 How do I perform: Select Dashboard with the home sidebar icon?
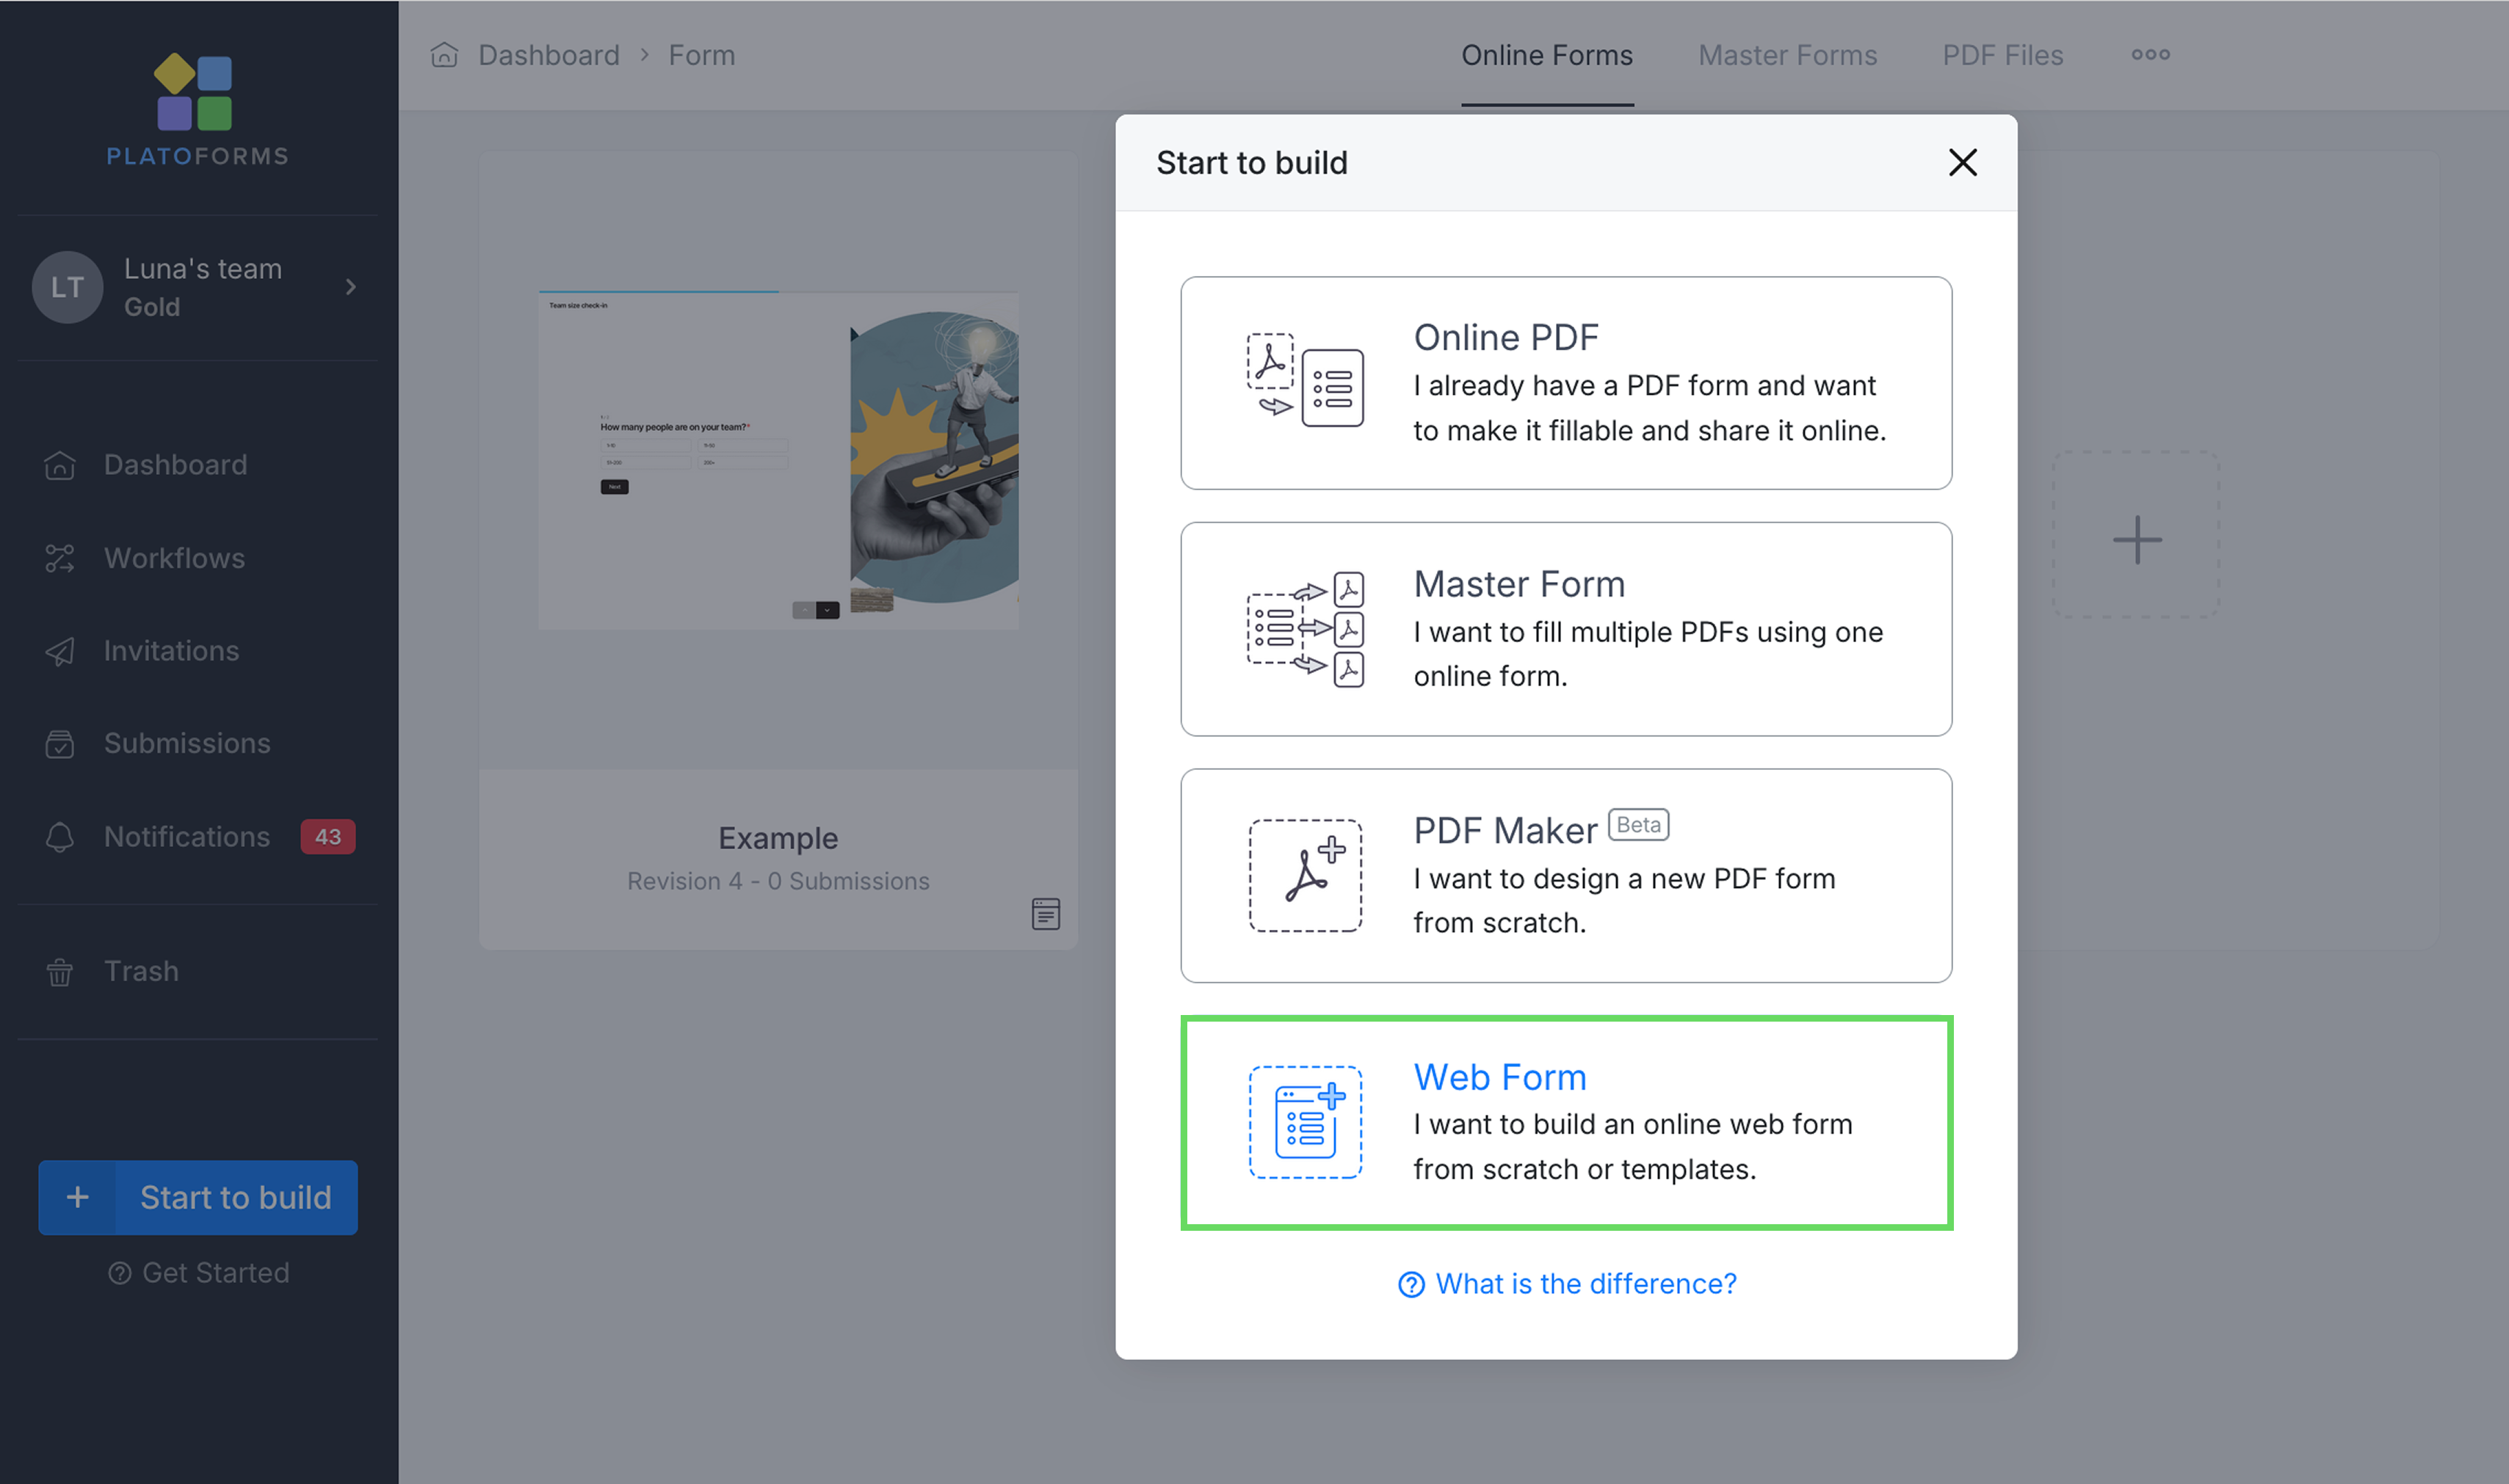60,464
